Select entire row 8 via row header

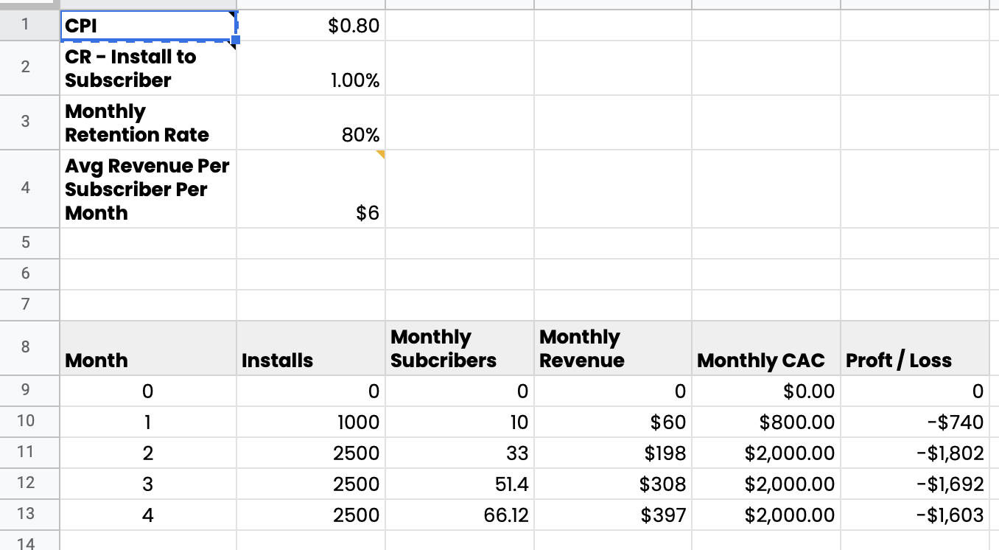click(x=25, y=347)
